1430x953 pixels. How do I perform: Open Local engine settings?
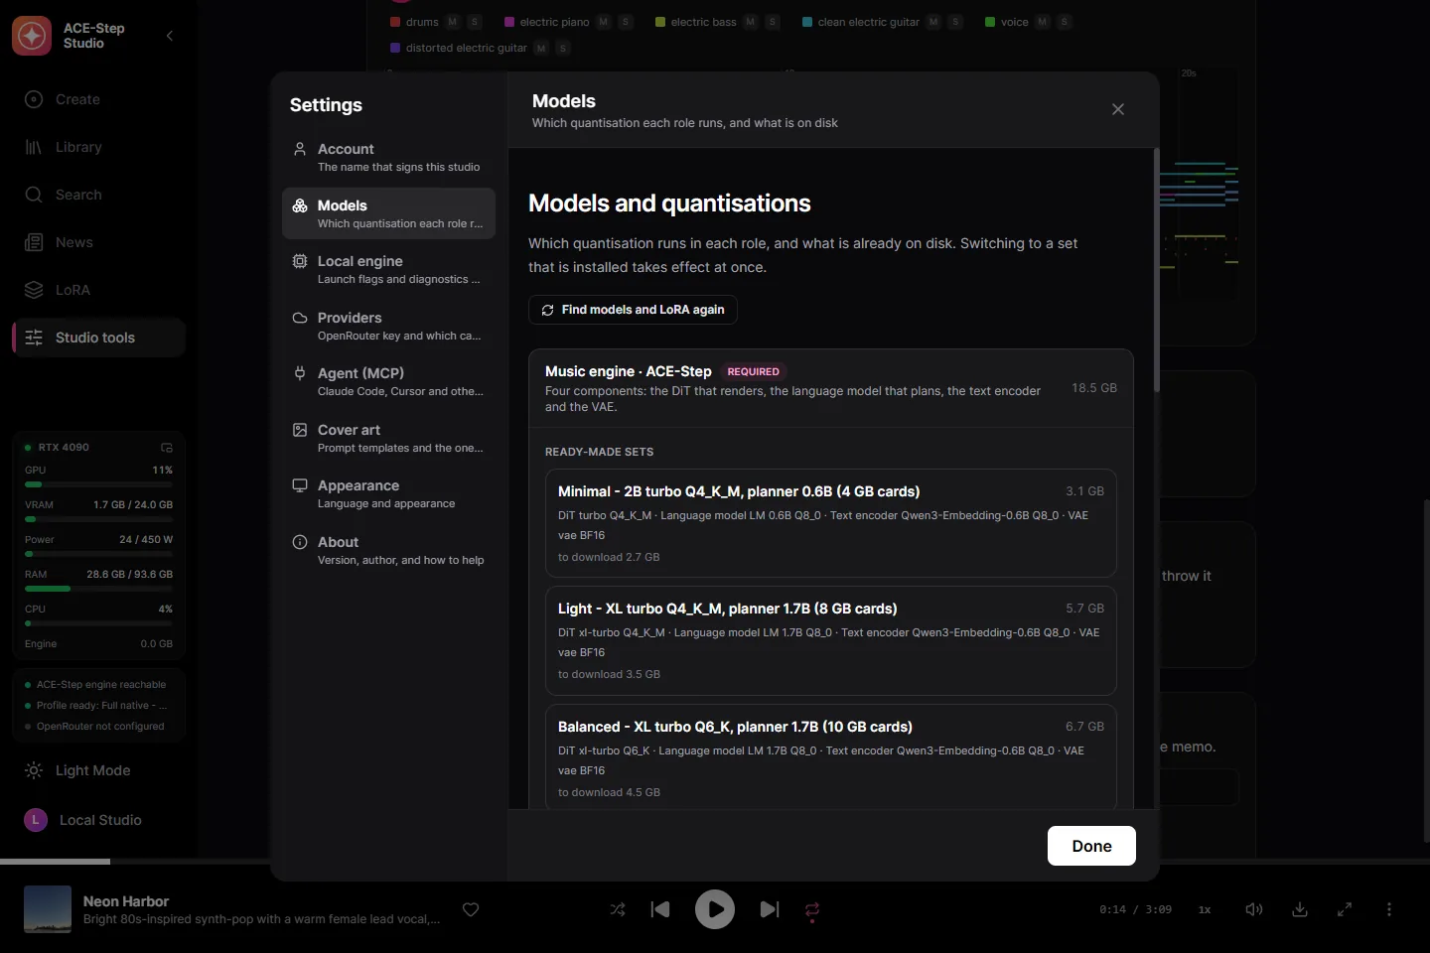click(x=388, y=269)
